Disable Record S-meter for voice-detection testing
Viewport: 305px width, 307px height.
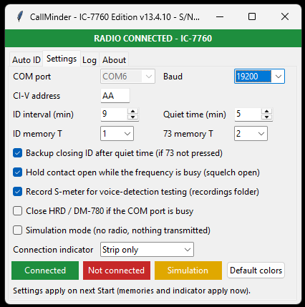(18, 192)
